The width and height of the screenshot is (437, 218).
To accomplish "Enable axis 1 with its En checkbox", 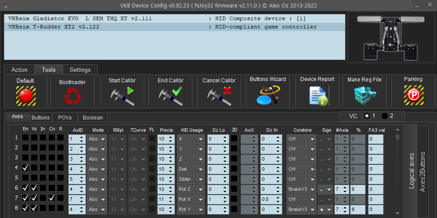I will [25, 137].
